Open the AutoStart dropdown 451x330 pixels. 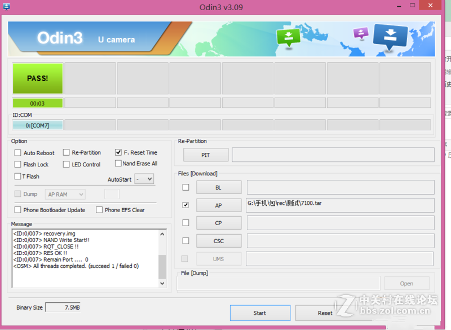(144, 179)
